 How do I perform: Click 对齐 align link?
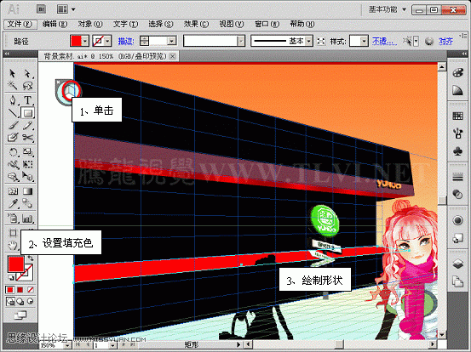tap(445, 41)
